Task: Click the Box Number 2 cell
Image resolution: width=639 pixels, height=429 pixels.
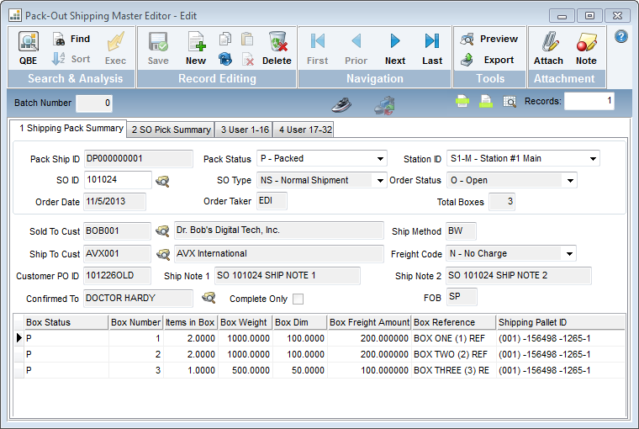Action: (135, 354)
